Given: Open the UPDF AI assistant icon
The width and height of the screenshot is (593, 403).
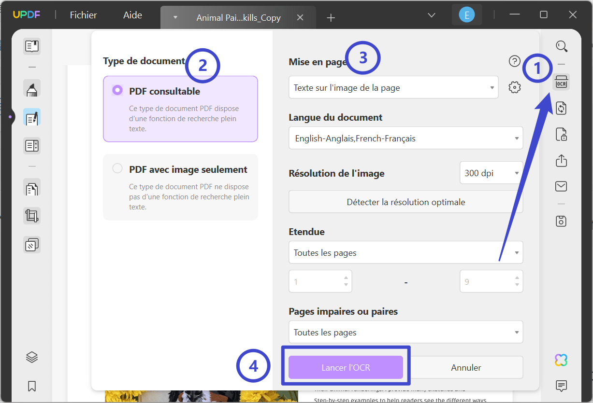Looking at the screenshot, I should [561, 360].
